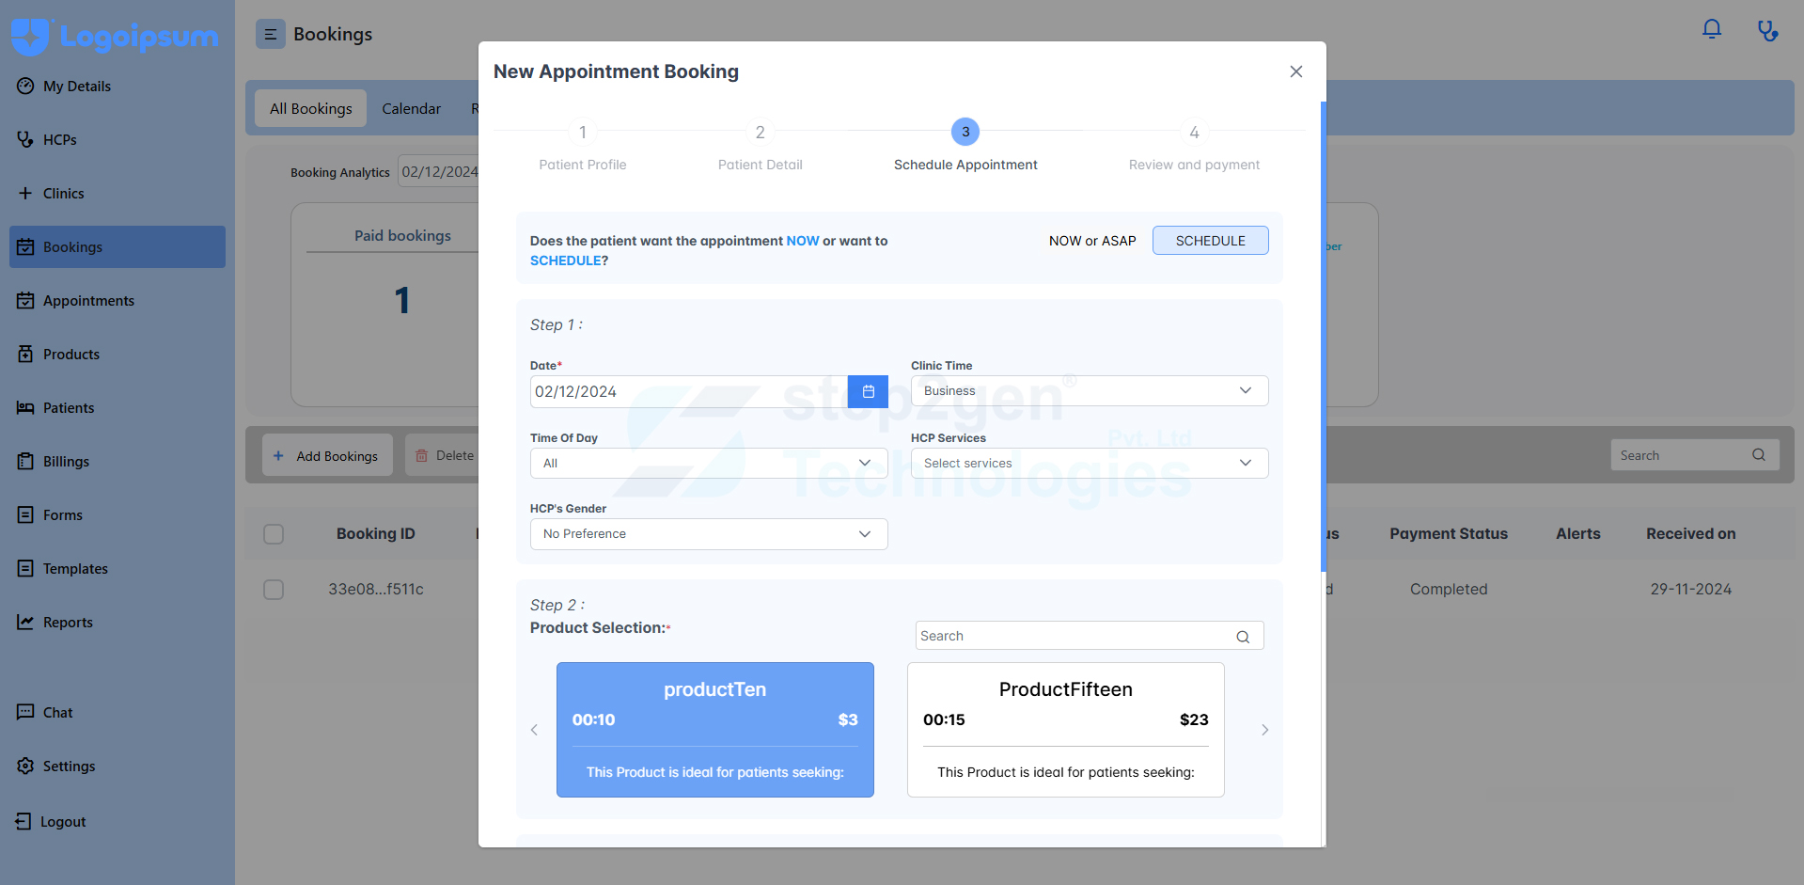The width and height of the screenshot is (1804, 885).
Task: Click the Received on column header
Action: (x=1690, y=533)
